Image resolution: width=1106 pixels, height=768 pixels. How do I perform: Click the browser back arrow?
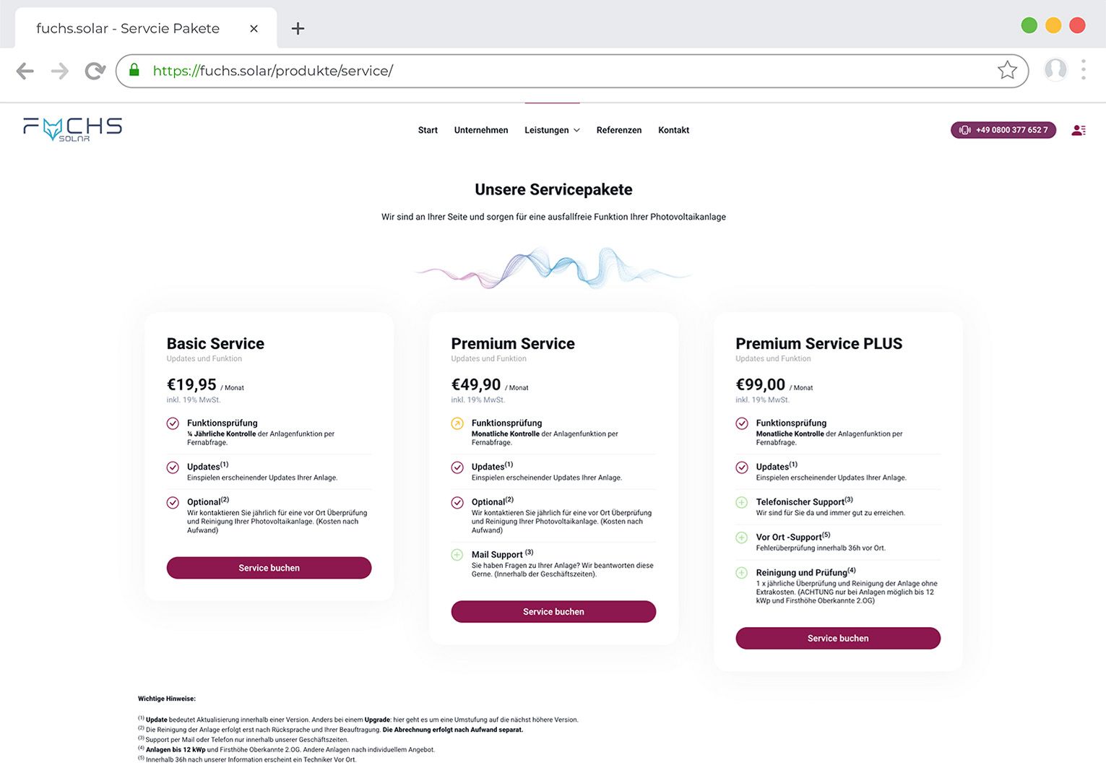click(25, 71)
